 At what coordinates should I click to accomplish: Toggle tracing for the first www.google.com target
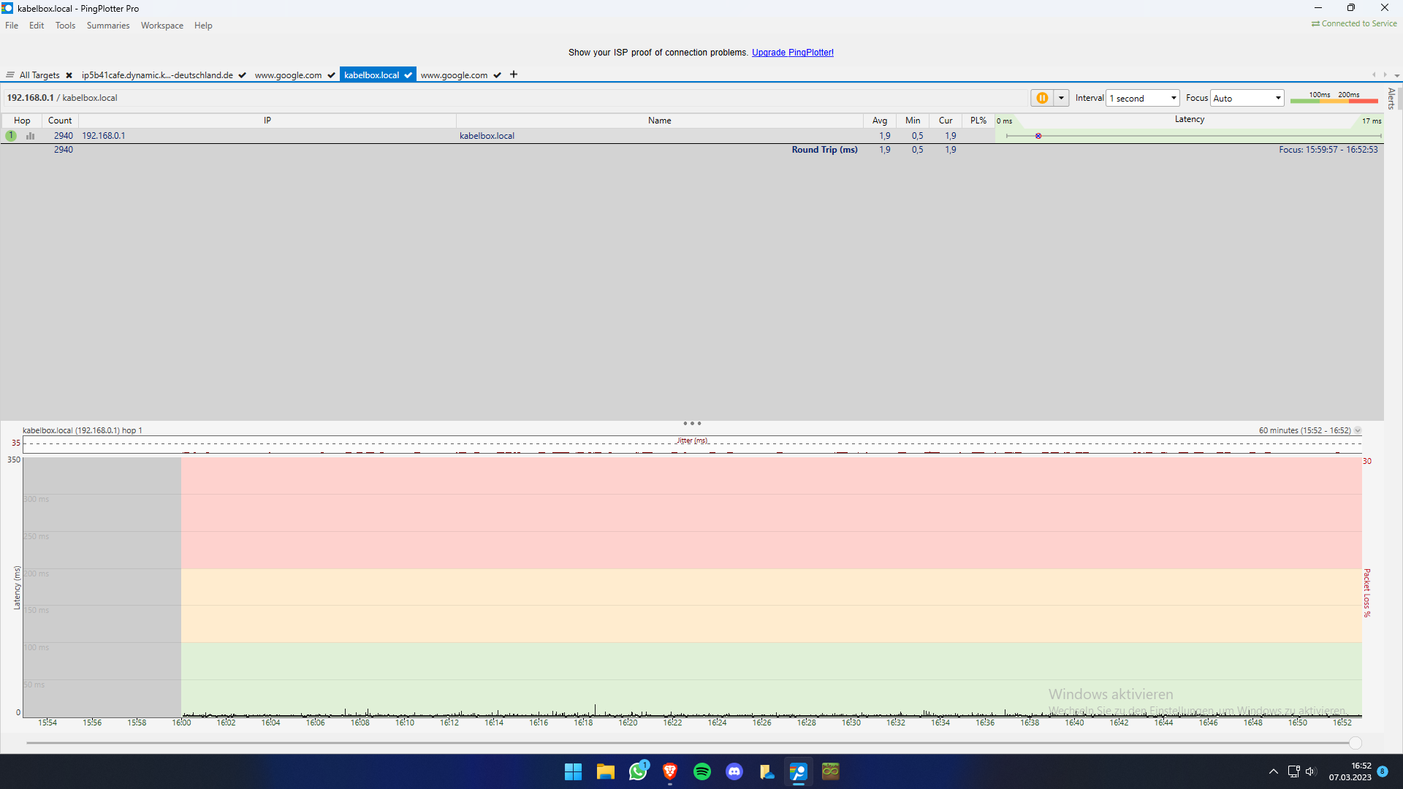[x=331, y=75]
